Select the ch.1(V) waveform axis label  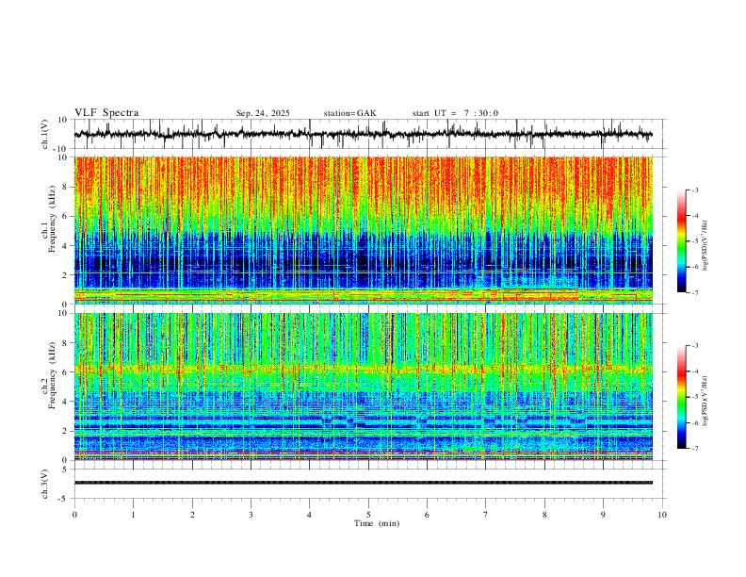click(x=45, y=134)
